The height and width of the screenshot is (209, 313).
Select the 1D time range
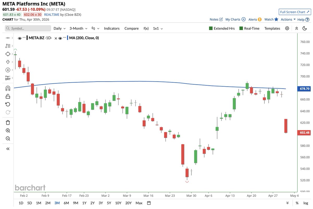coord(21,203)
